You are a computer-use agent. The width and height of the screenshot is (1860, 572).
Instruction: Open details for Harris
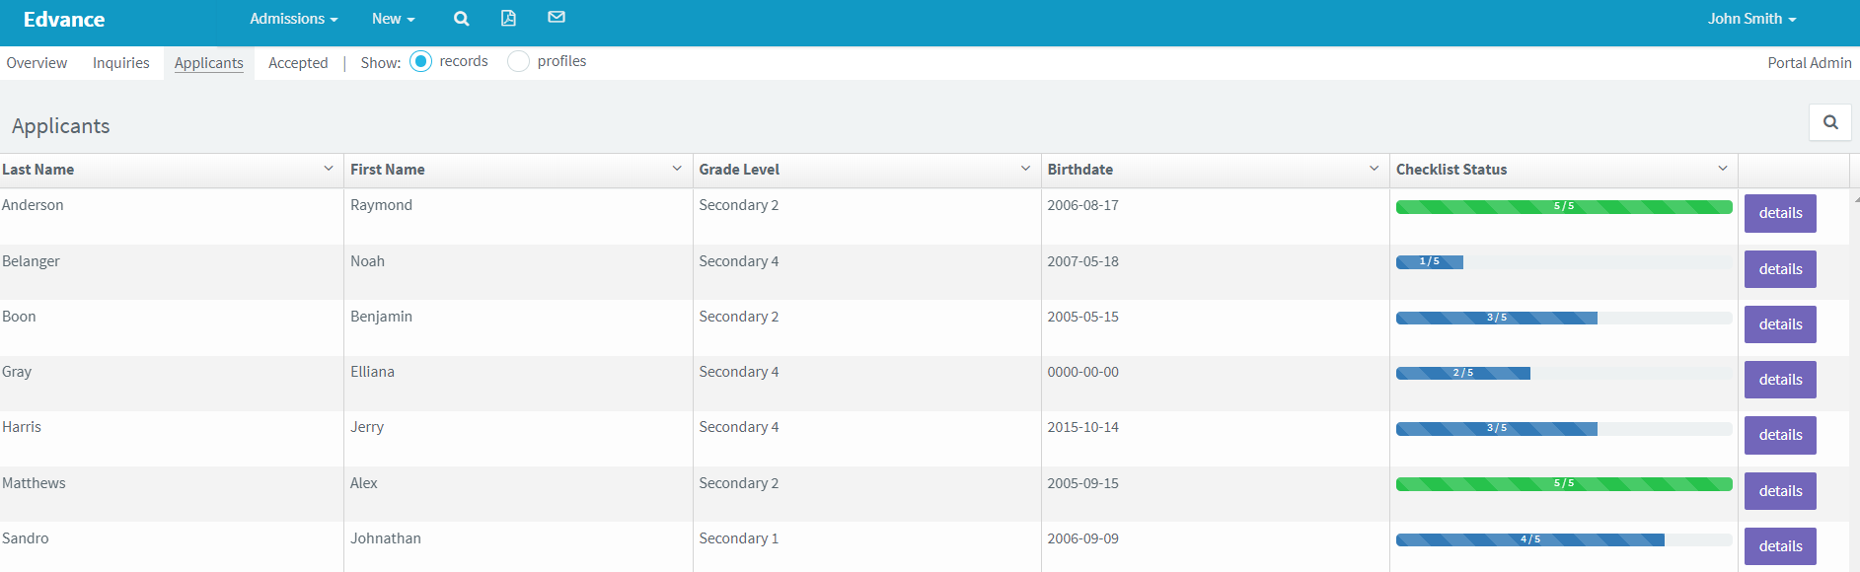click(x=1780, y=435)
